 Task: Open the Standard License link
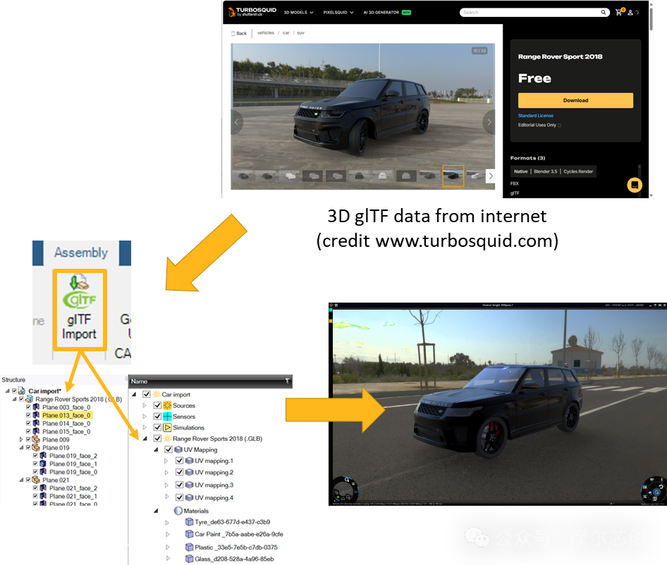click(536, 116)
